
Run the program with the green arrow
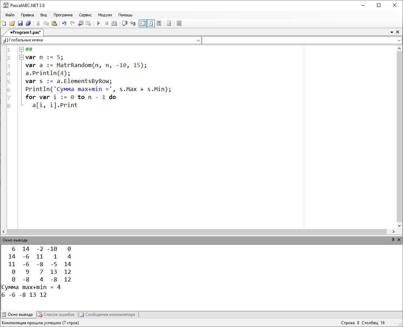click(98, 23)
